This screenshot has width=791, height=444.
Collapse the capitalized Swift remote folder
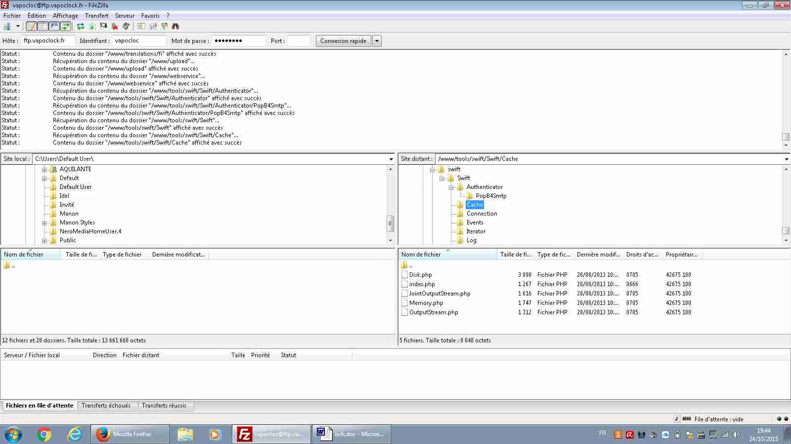[x=442, y=178]
